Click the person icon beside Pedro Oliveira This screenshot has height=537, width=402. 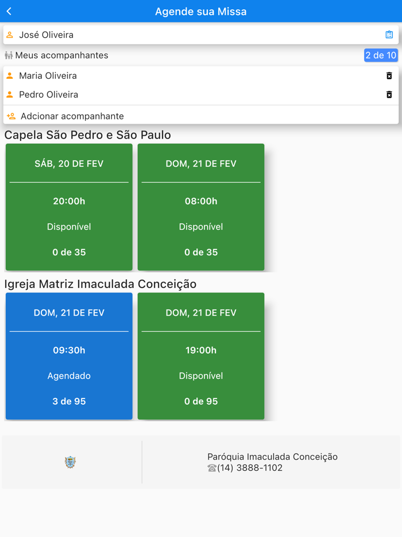(10, 95)
